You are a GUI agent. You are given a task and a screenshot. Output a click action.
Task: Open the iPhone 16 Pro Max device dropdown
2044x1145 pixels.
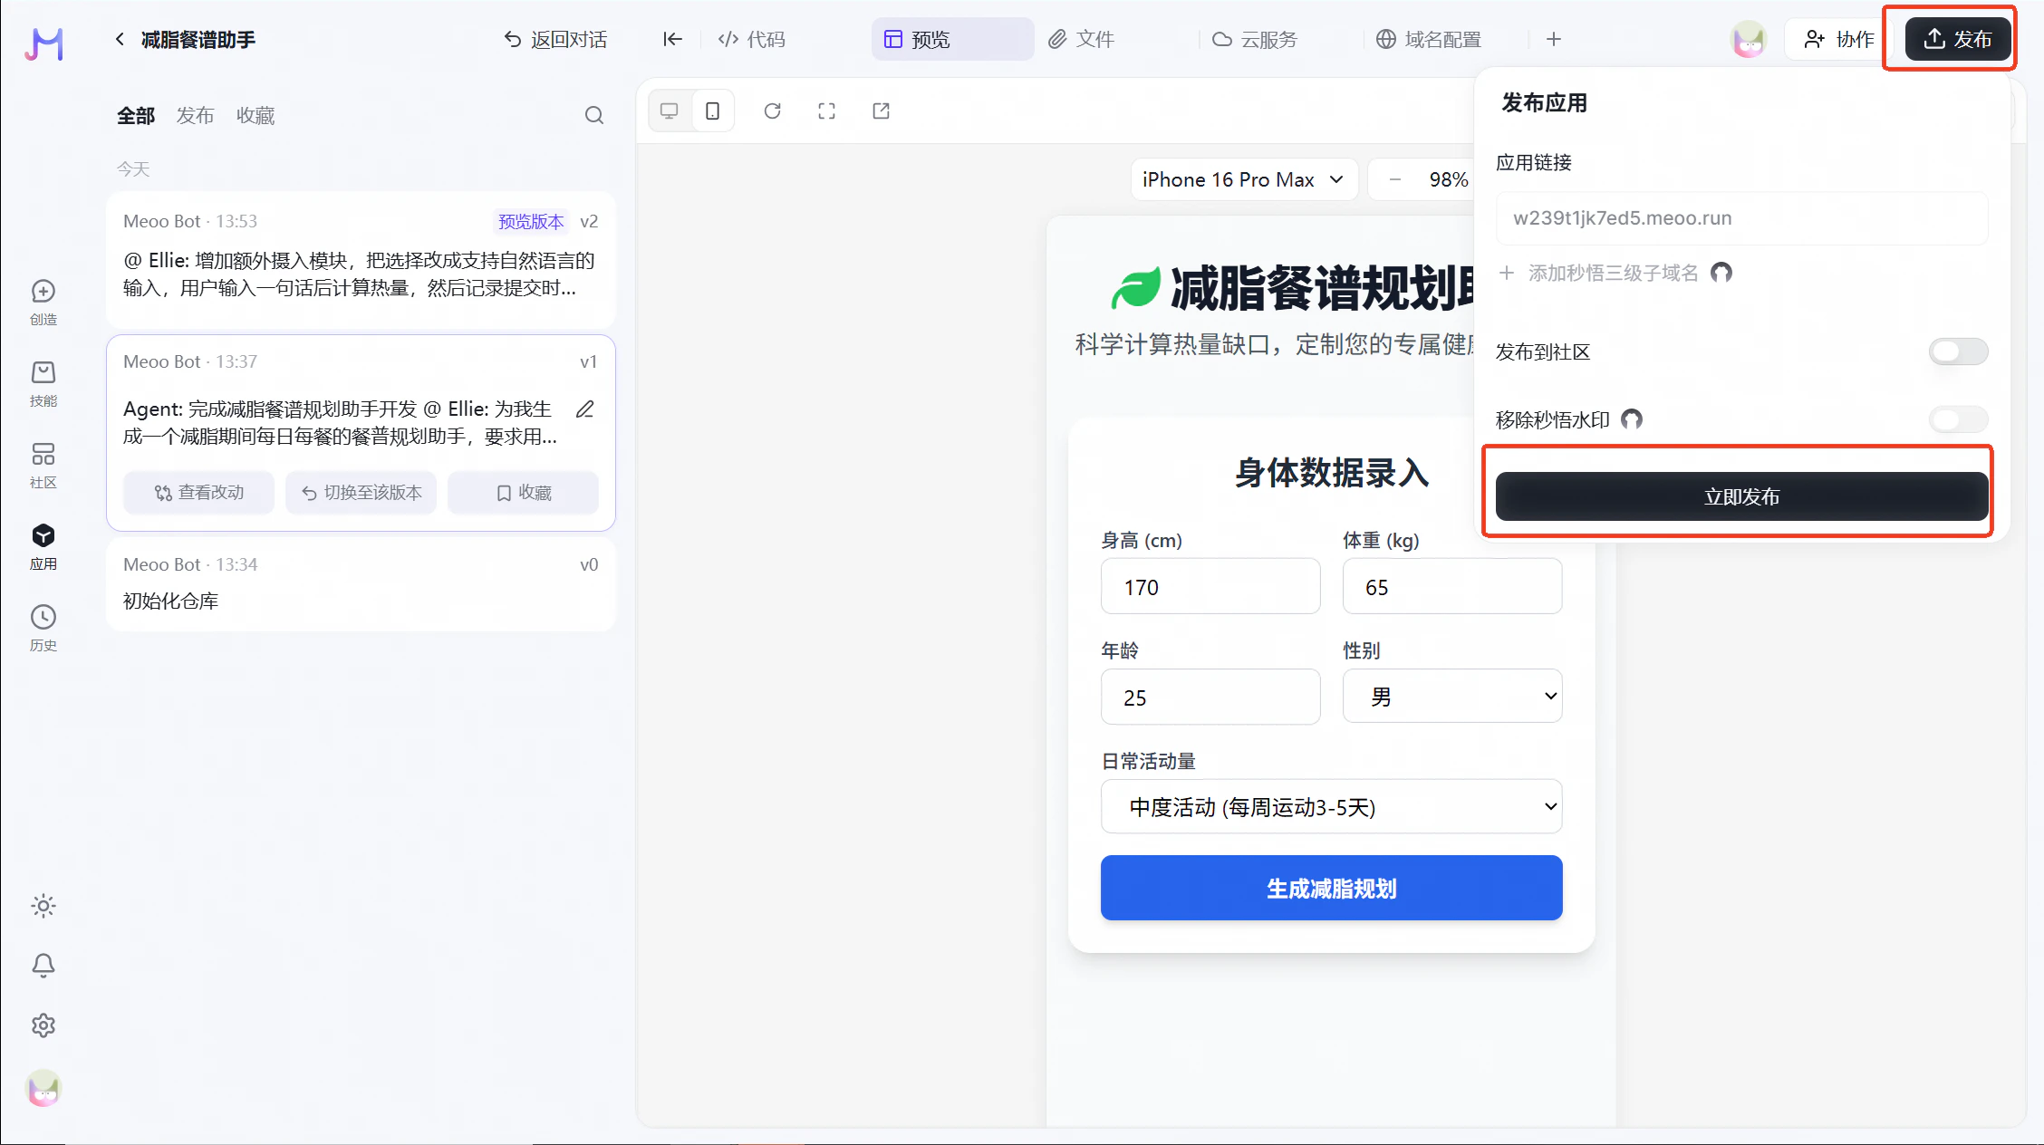1243,179
